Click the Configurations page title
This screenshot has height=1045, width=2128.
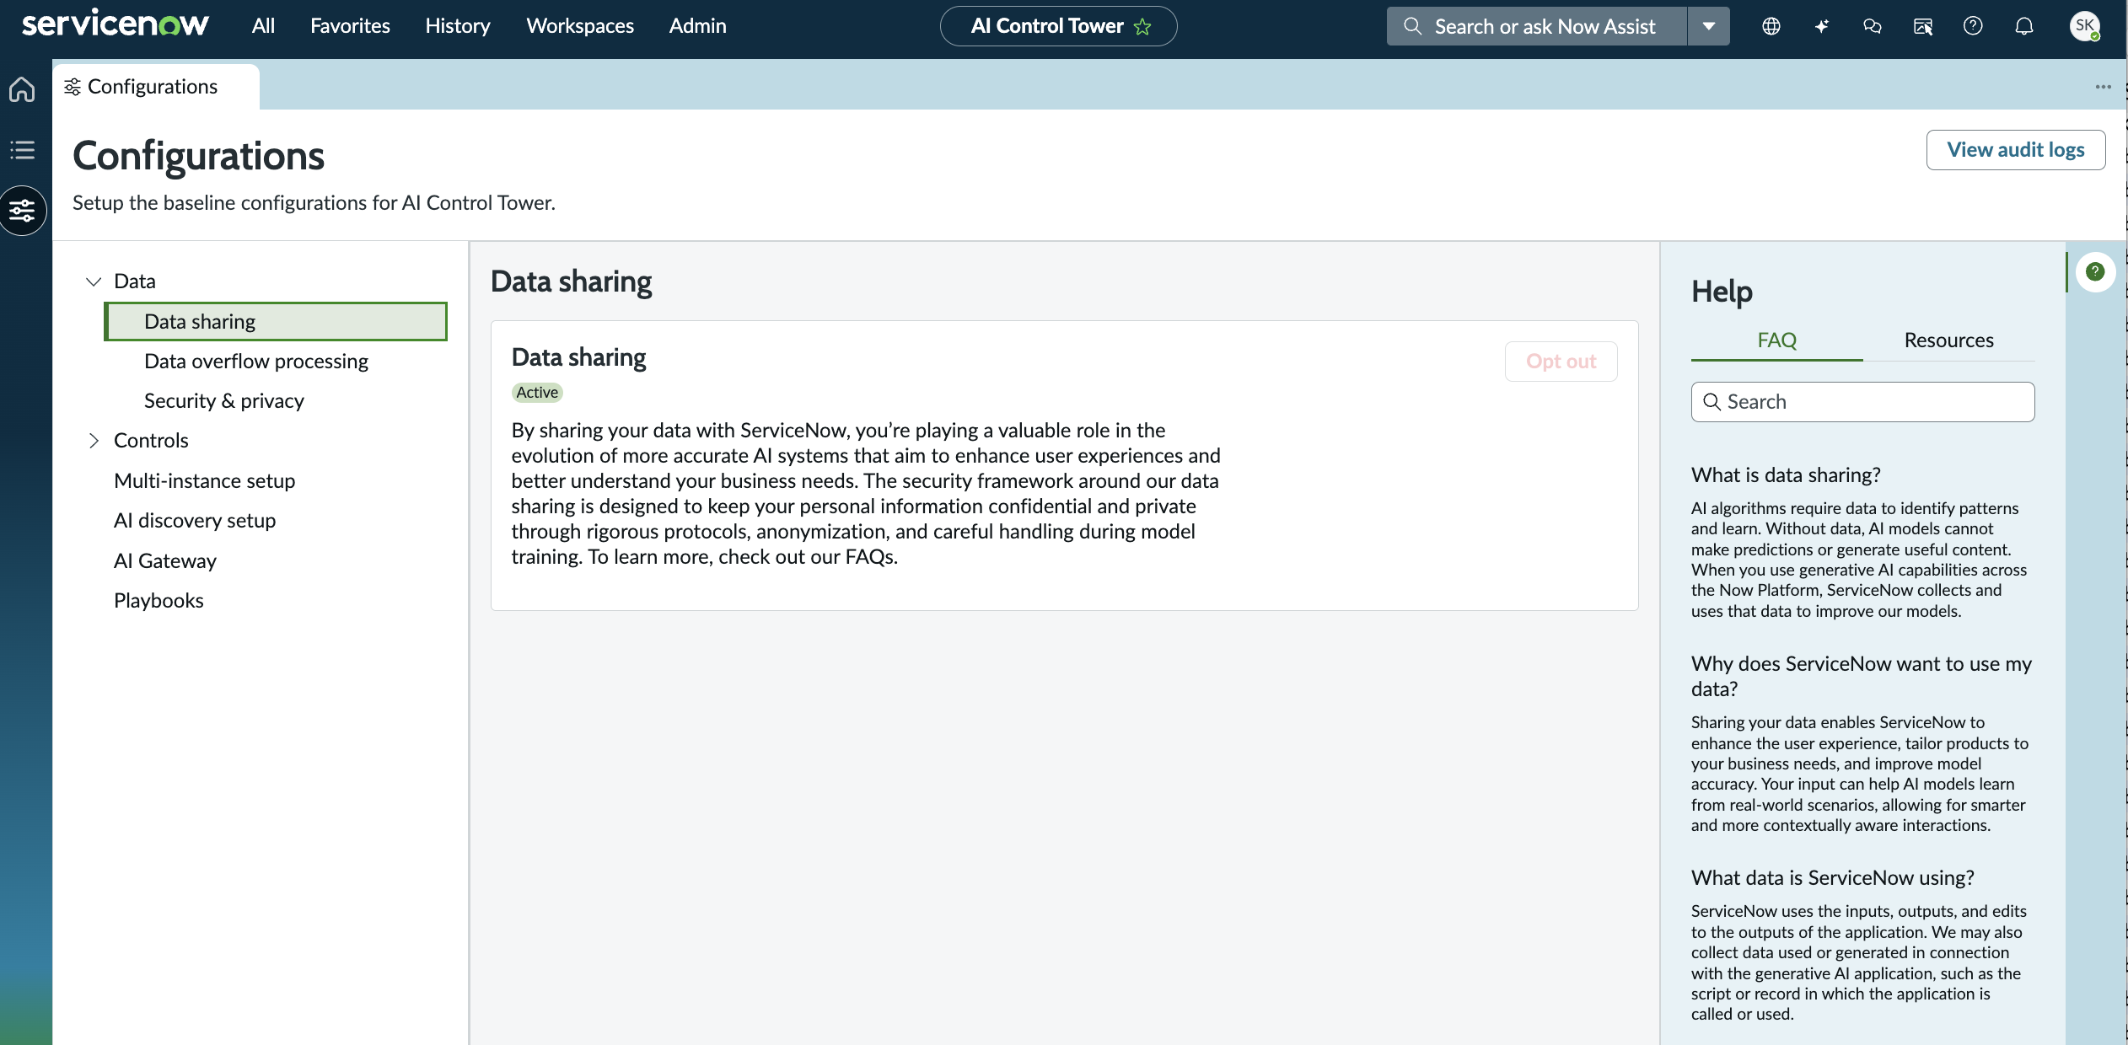198,156
